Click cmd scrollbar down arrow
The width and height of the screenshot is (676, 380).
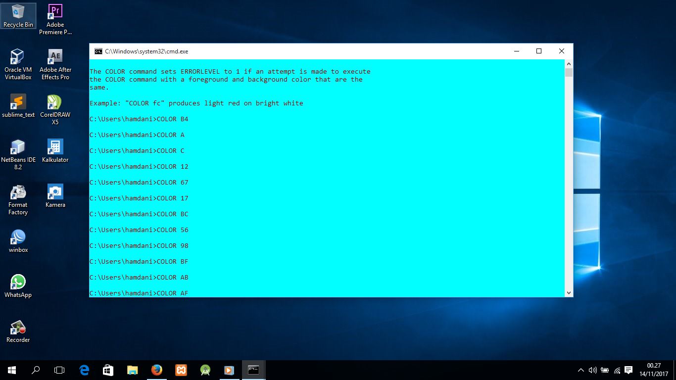click(x=569, y=292)
